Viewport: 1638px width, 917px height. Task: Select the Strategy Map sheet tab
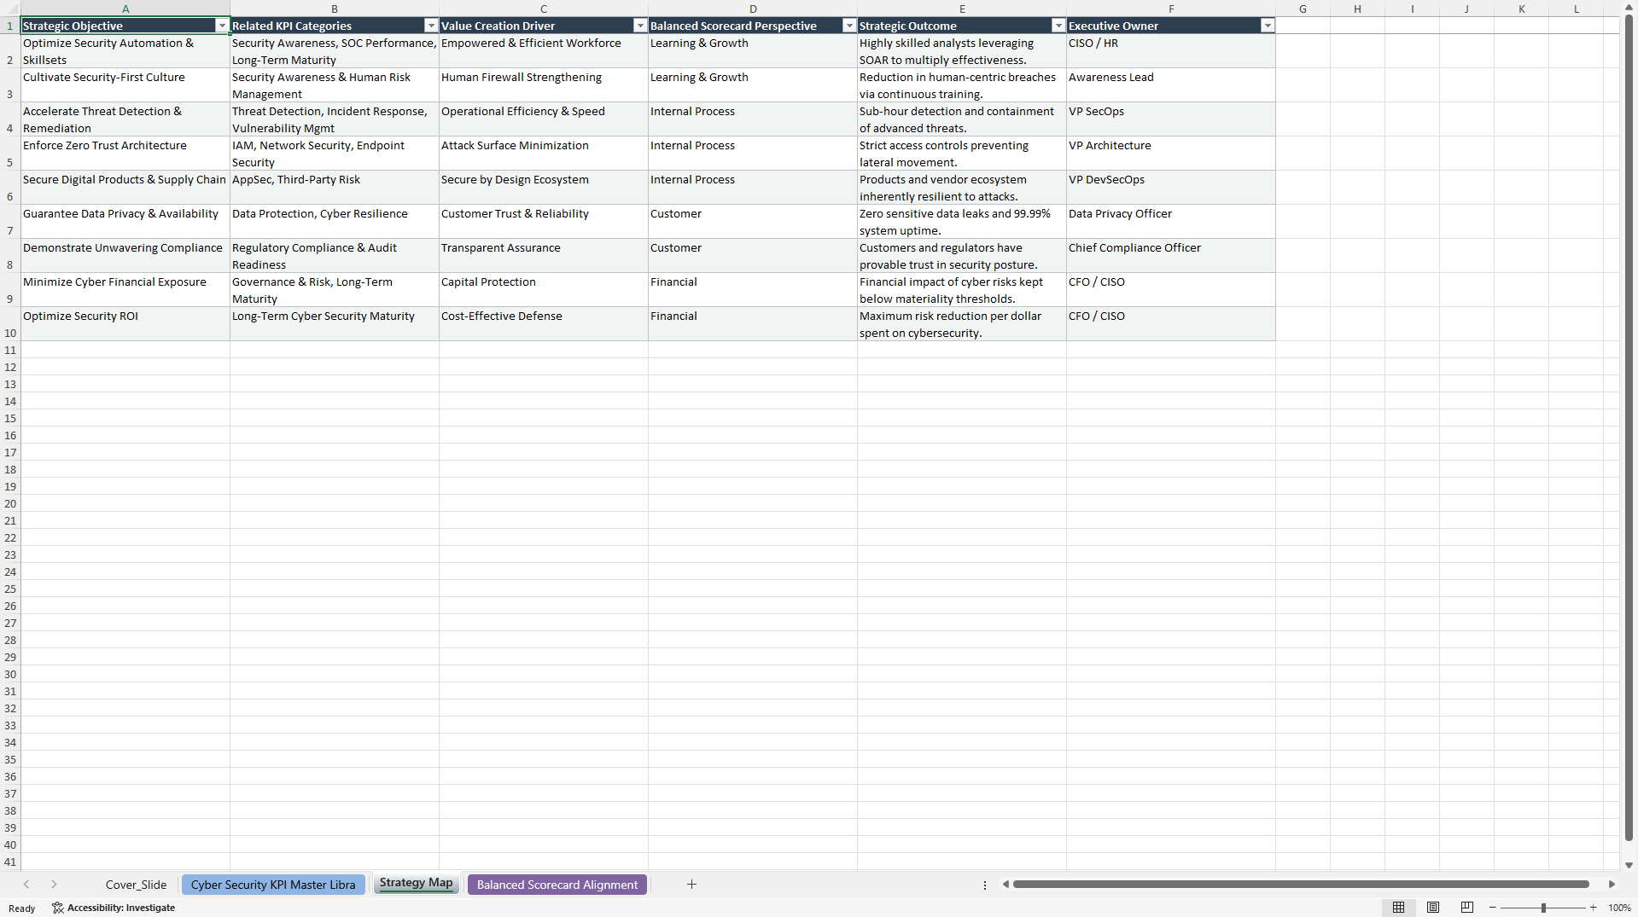click(417, 884)
